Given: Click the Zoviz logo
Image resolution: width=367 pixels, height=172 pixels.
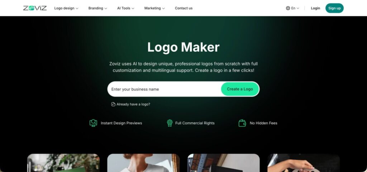Looking at the screenshot, I should point(35,8).
